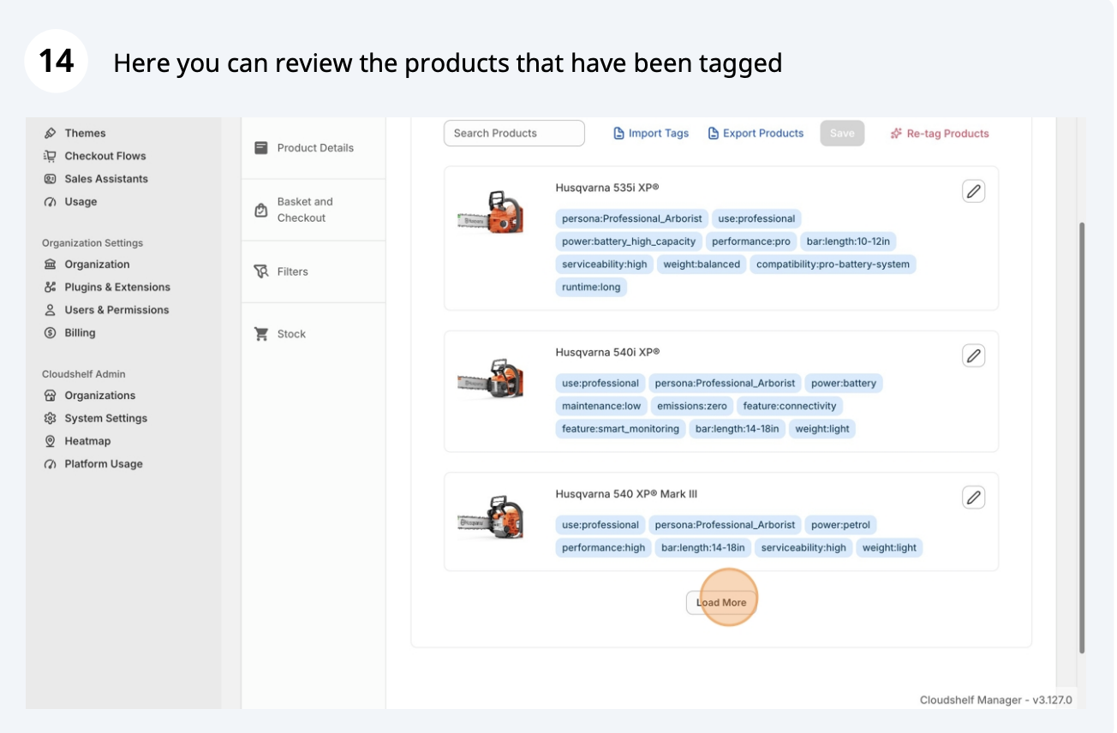Click the weight:balanced tag

click(x=702, y=265)
